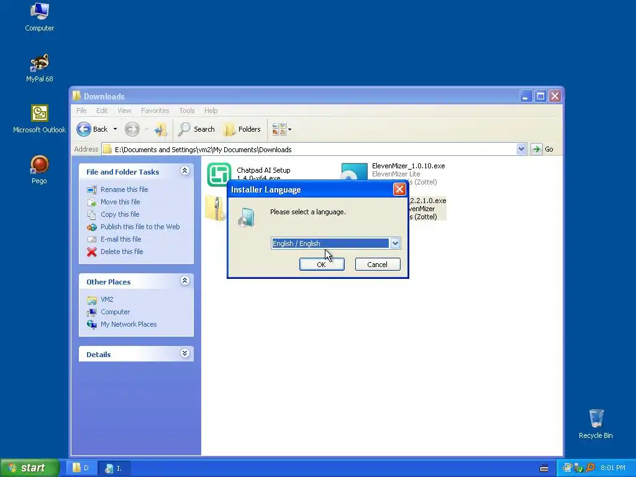Open the Search pane in Downloads
The height and width of the screenshot is (477, 636).
(196, 129)
